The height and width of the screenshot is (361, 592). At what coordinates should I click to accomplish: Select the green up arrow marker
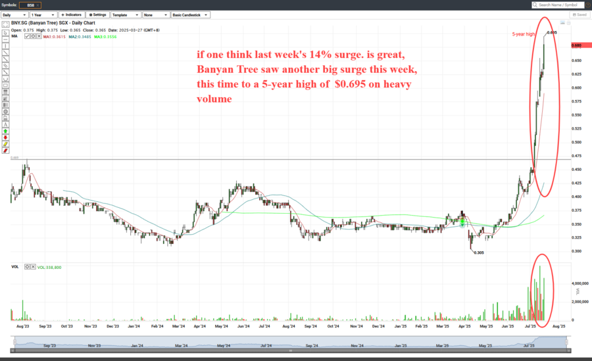coord(5,131)
